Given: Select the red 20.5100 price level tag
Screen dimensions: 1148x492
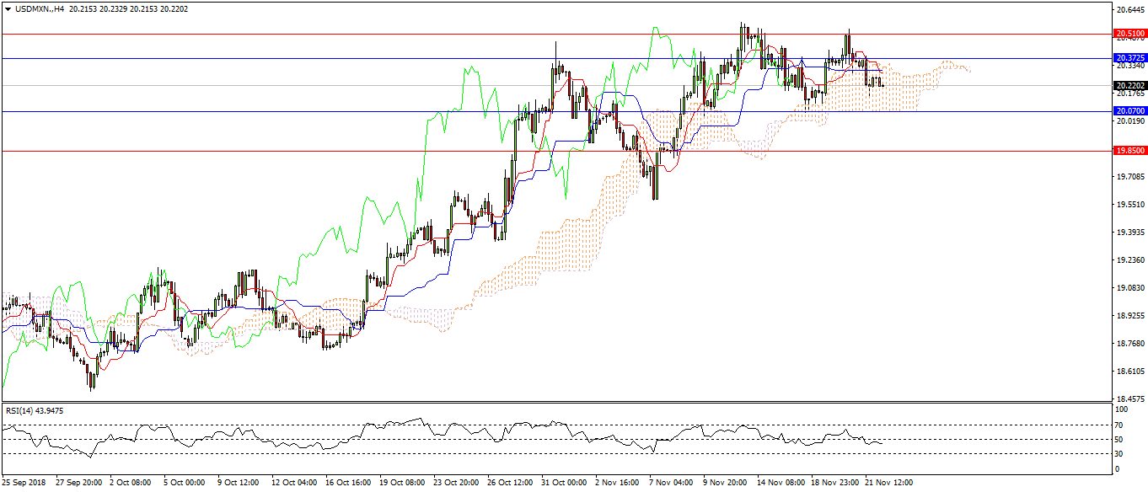Looking at the screenshot, I should 1129,35.
